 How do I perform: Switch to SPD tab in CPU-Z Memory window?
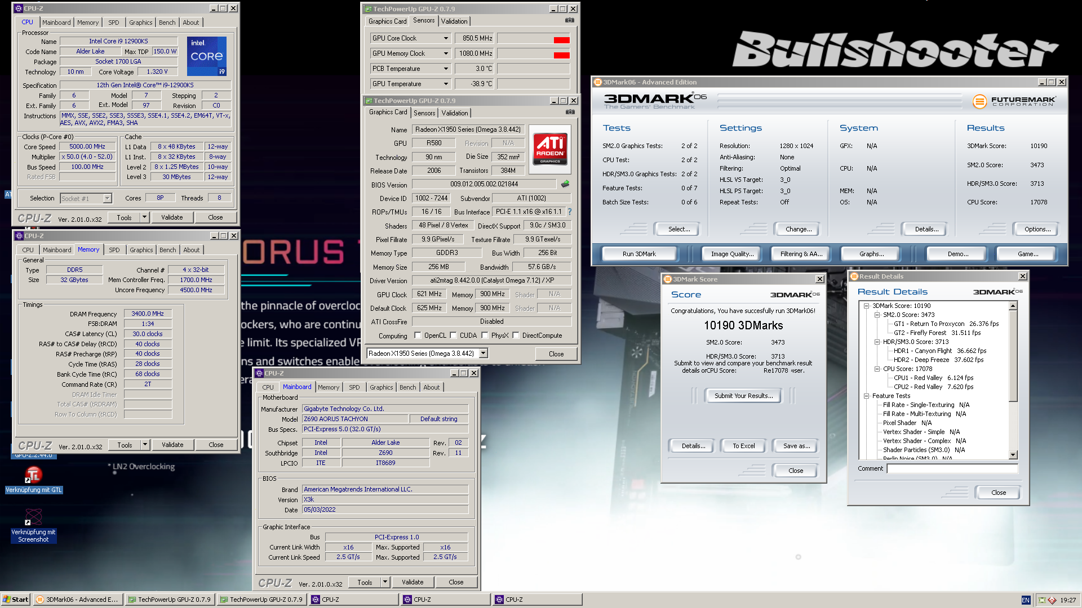click(114, 250)
